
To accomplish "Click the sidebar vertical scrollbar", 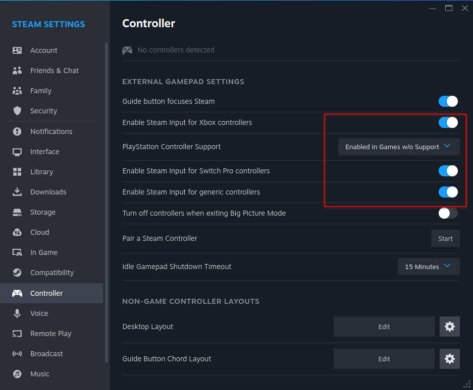I will [x=106, y=202].
